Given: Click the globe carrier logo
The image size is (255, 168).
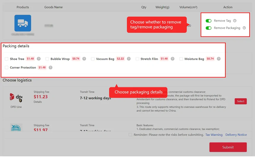Looking at the screenshot, I should (16, 127).
